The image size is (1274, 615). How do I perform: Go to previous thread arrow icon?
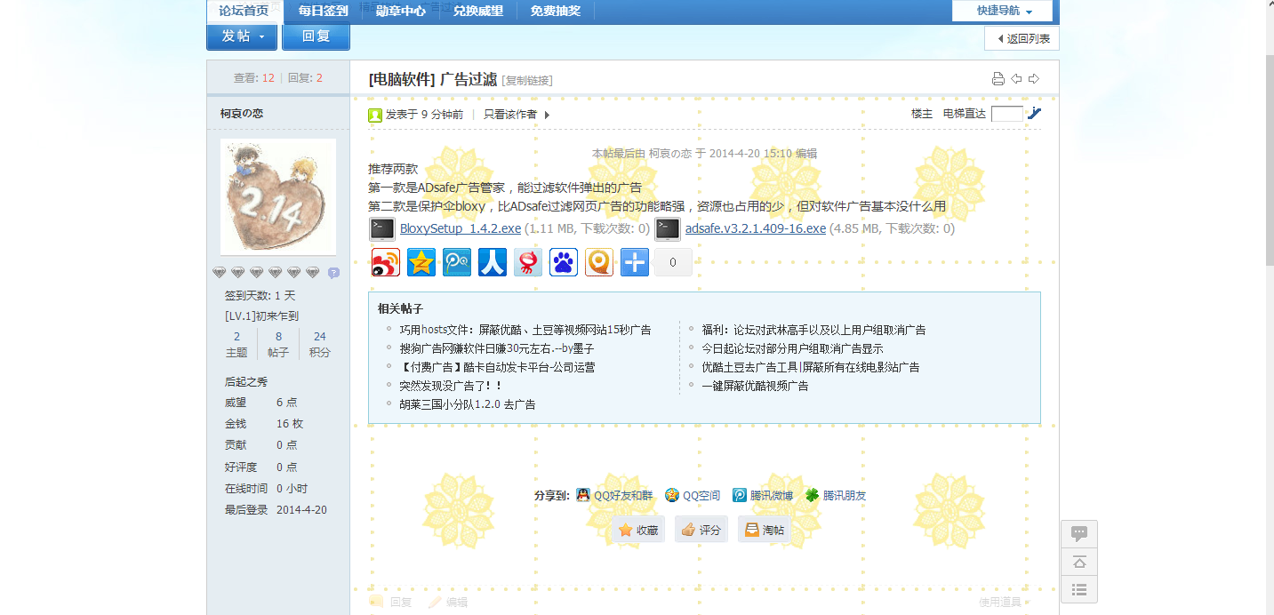(x=1016, y=79)
